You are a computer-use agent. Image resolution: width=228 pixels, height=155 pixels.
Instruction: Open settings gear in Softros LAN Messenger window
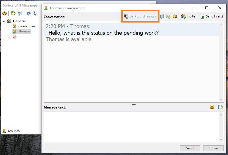click(5, 13)
